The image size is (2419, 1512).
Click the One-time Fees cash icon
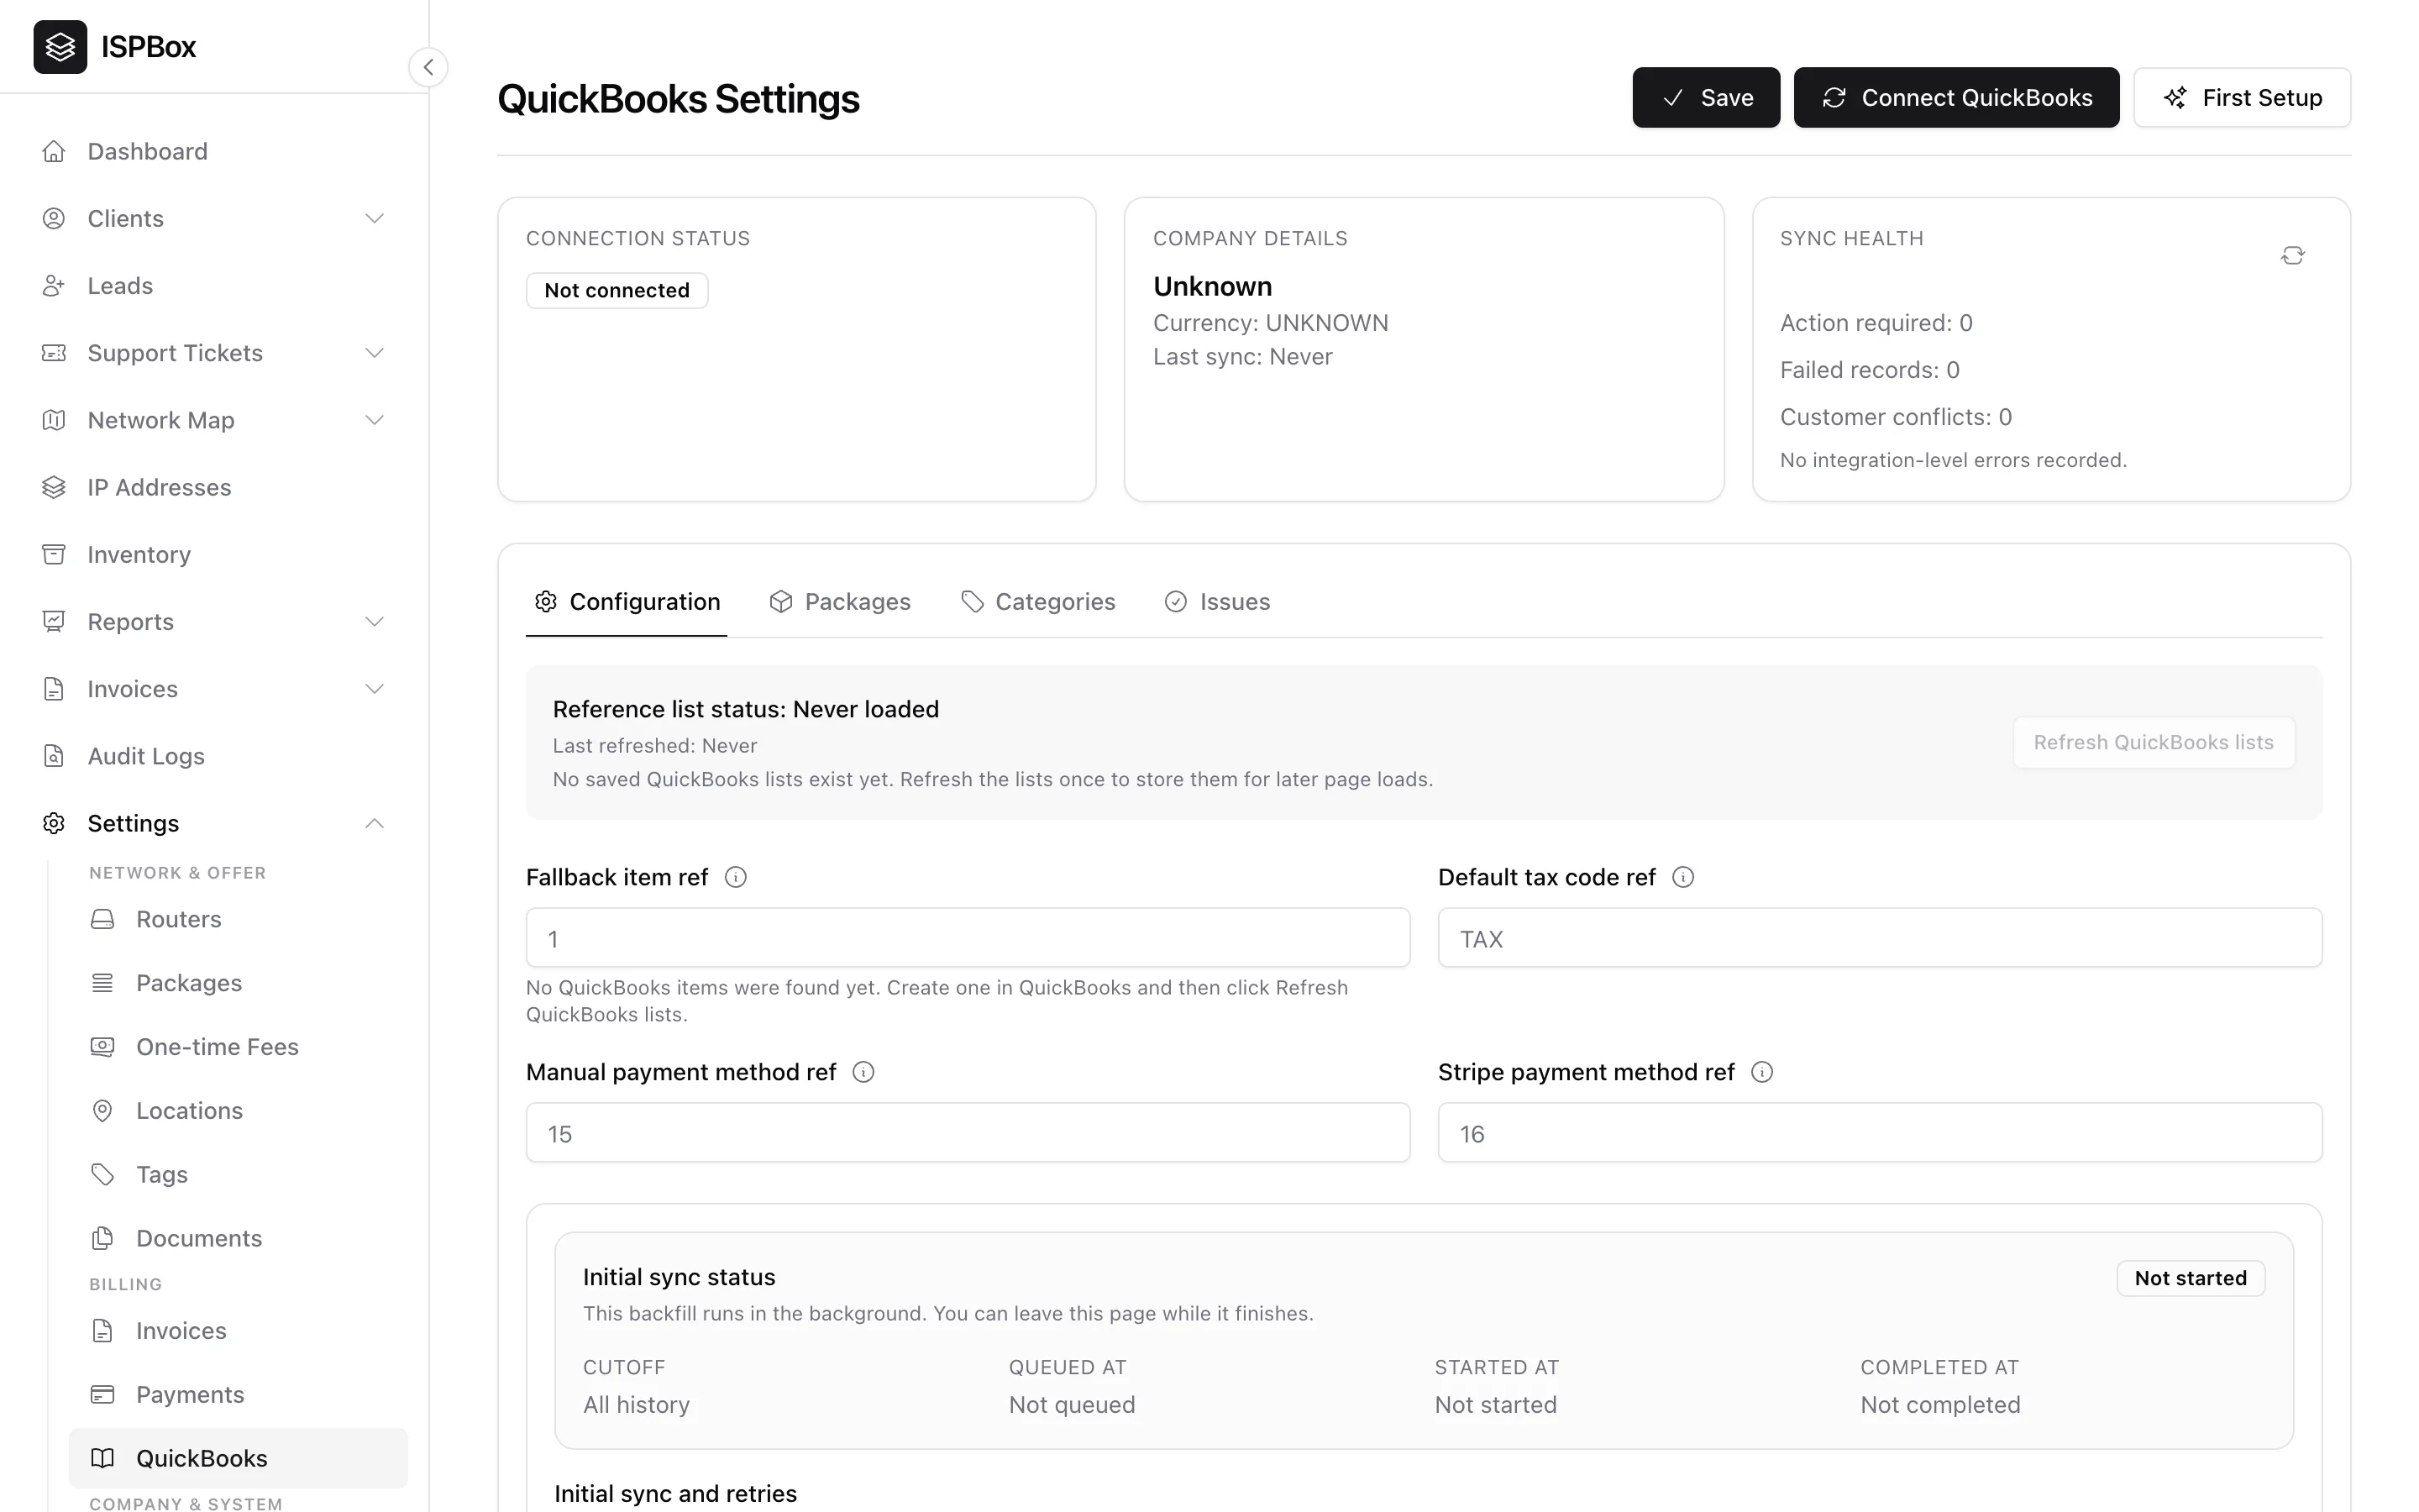coord(102,1047)
